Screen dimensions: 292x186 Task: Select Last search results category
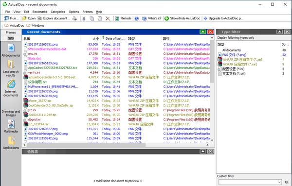pos(11,68)
